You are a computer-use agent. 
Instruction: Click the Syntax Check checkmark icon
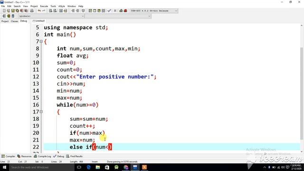[x=109, y=10]
